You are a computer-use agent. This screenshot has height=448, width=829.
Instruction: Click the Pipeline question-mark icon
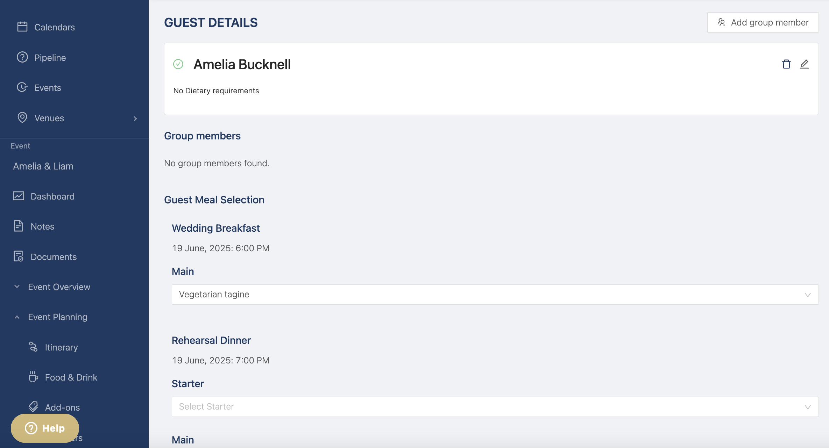[22, 57]
